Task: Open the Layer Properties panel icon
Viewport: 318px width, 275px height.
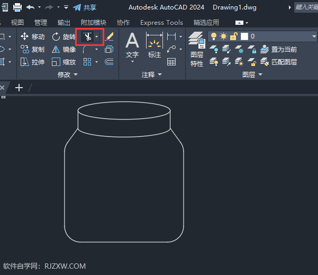Action: click(196, 40)
